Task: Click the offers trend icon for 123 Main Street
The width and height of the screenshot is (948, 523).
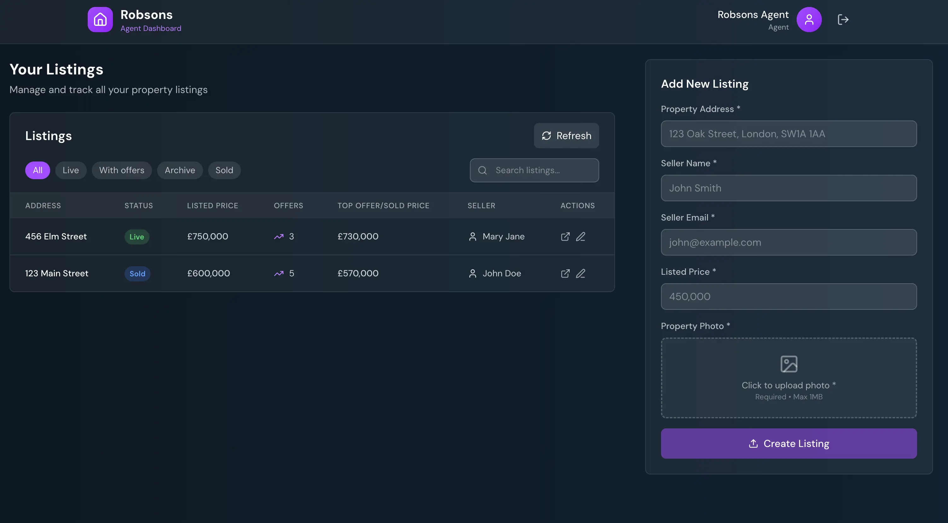Action: coord(279,273)
